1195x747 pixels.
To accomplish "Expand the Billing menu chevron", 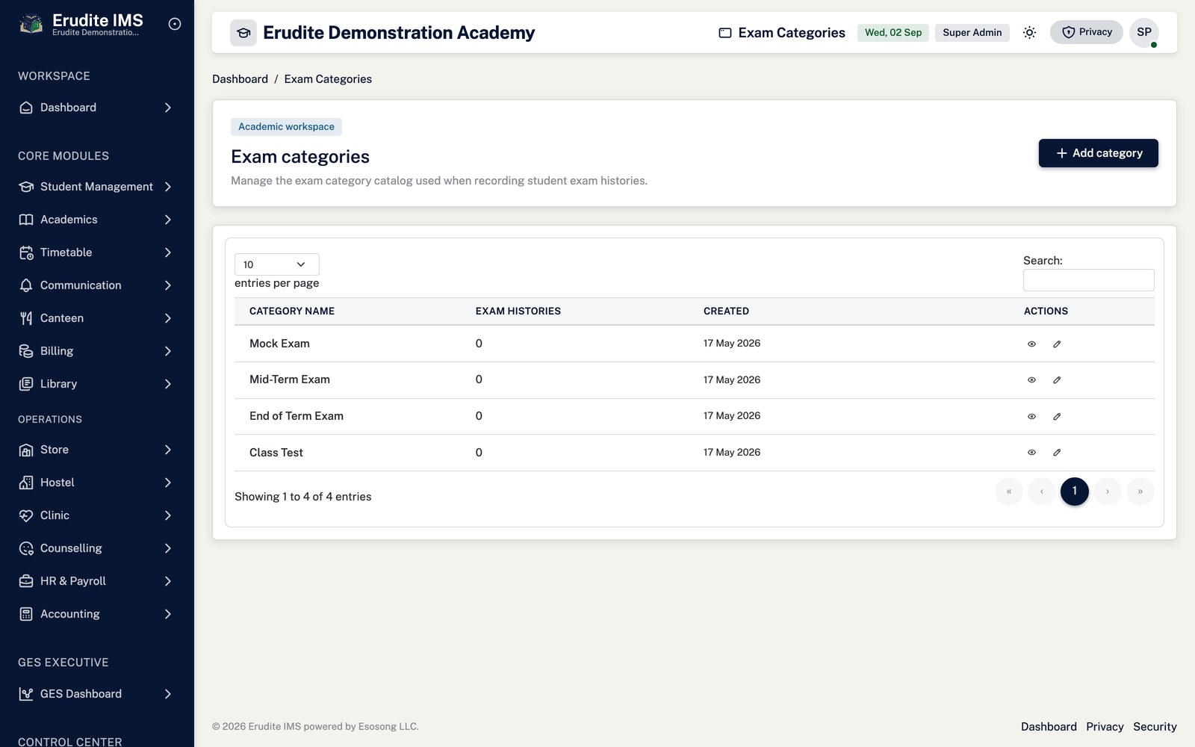I will coord(167,351).
